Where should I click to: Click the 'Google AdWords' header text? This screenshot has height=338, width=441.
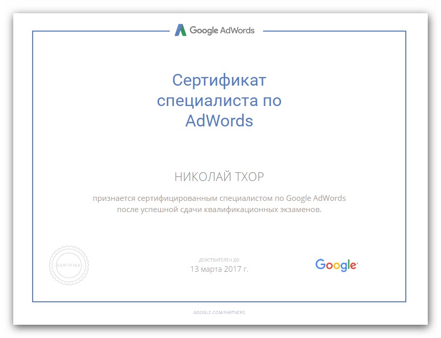[222, 31]
